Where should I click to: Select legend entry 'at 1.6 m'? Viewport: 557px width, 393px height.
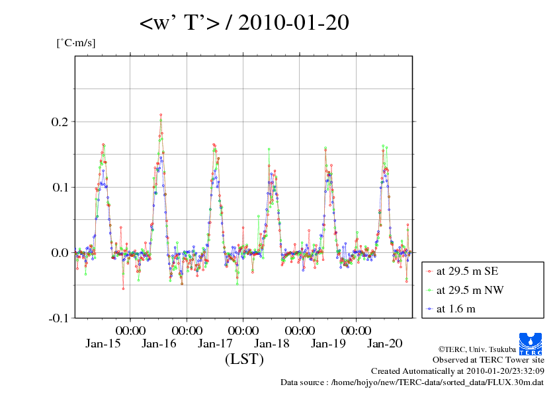tap(456, 309)
